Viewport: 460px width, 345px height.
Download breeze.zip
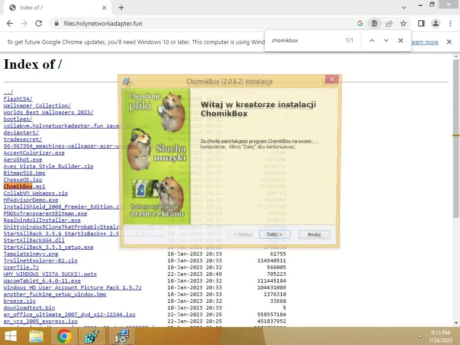pos(20,301)
